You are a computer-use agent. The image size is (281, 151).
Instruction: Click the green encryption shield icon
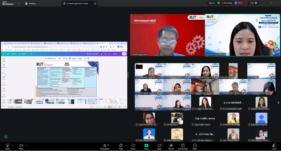pos(218,3)
